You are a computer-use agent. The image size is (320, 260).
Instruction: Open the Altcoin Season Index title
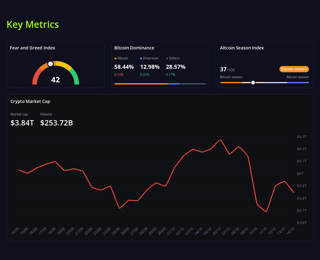(x=242, y=48)
